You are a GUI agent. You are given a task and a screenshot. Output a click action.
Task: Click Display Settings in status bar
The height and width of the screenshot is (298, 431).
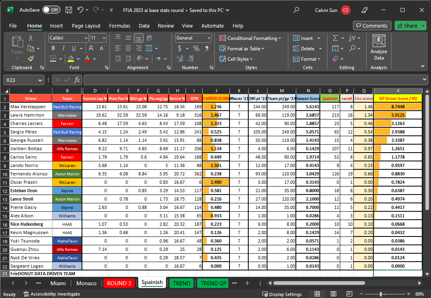[x=282, y=294]
